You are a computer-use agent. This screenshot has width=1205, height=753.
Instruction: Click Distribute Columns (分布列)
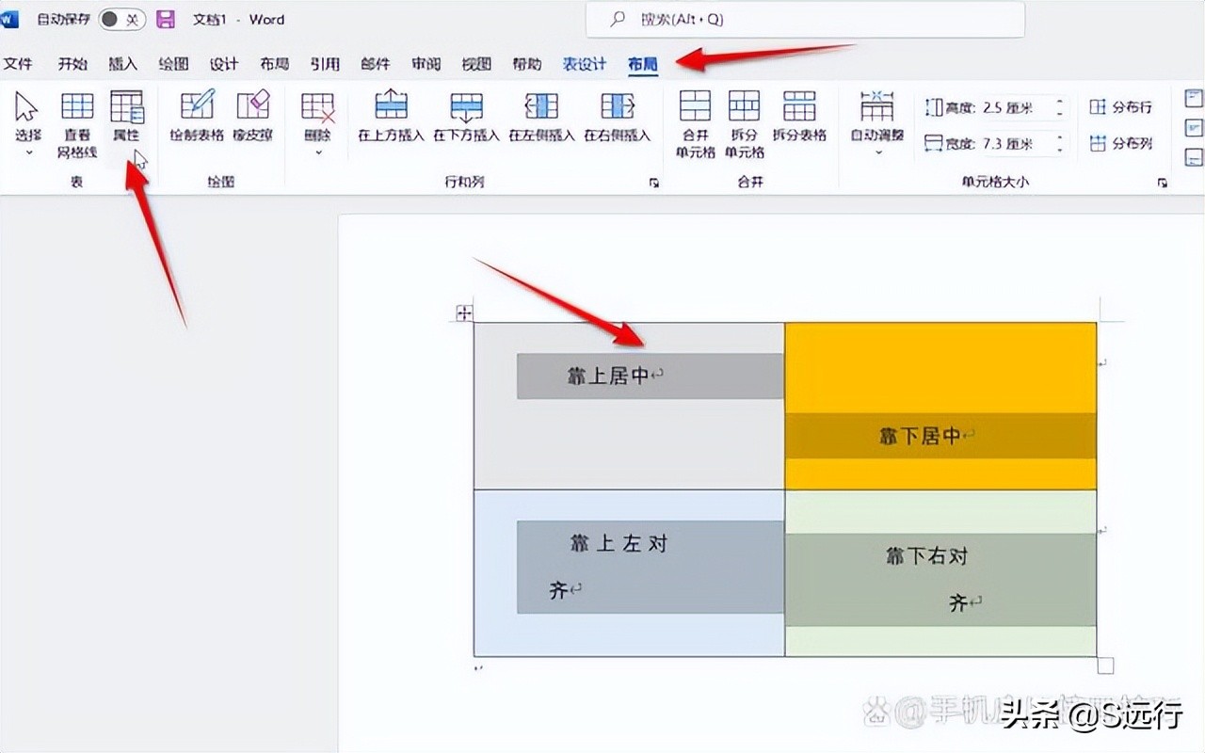tap(1121, 143)
